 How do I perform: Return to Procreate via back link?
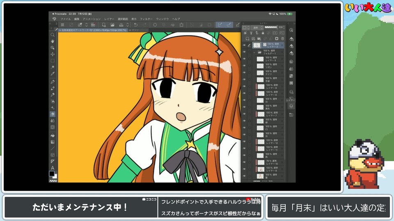(x=59, y=14)
